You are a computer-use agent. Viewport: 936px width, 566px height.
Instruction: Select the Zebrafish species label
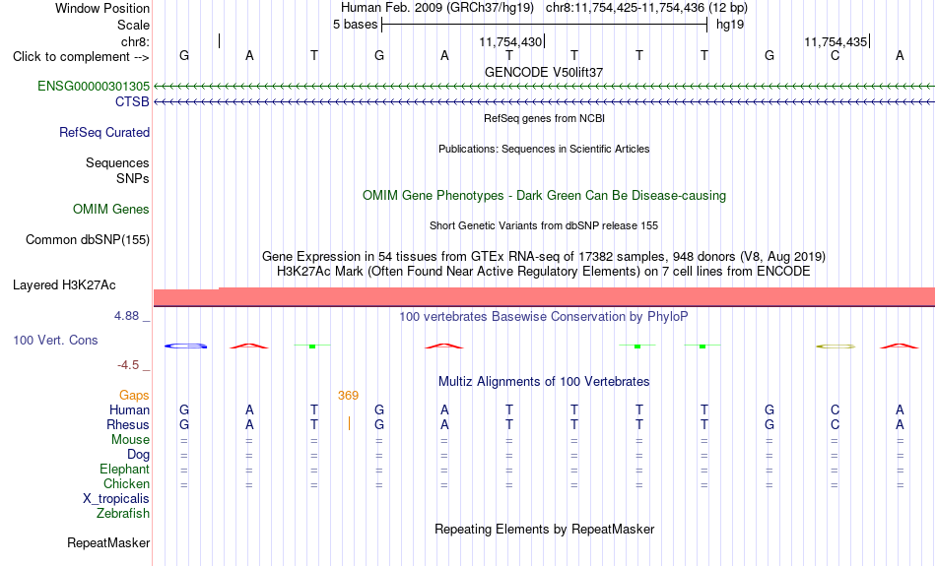point(123,514)
